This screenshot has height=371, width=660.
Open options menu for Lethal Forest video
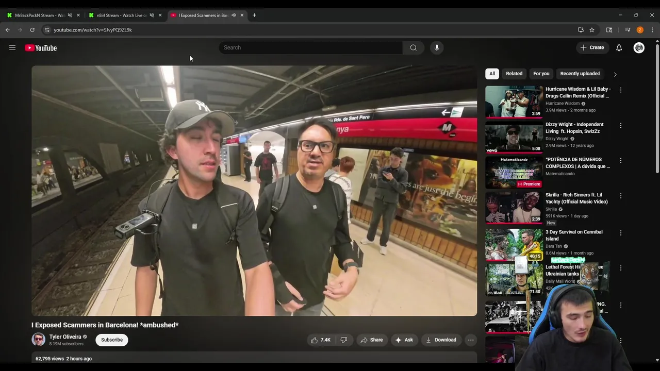621,268
